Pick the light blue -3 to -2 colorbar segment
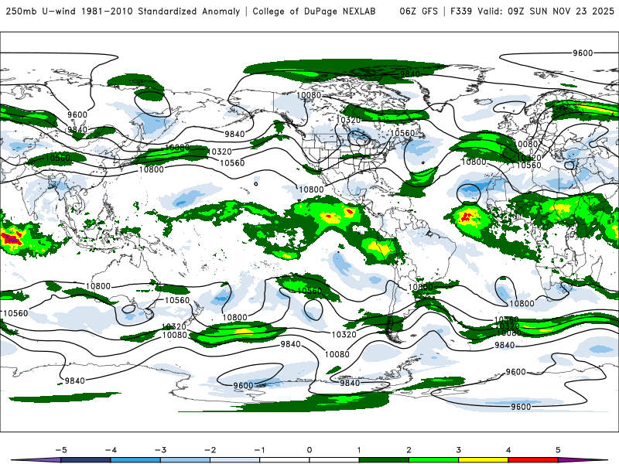The height and width of the screenshot is (464, 619). 185,460
